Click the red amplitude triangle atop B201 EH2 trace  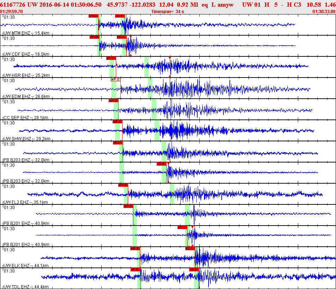tap(192, 227)
